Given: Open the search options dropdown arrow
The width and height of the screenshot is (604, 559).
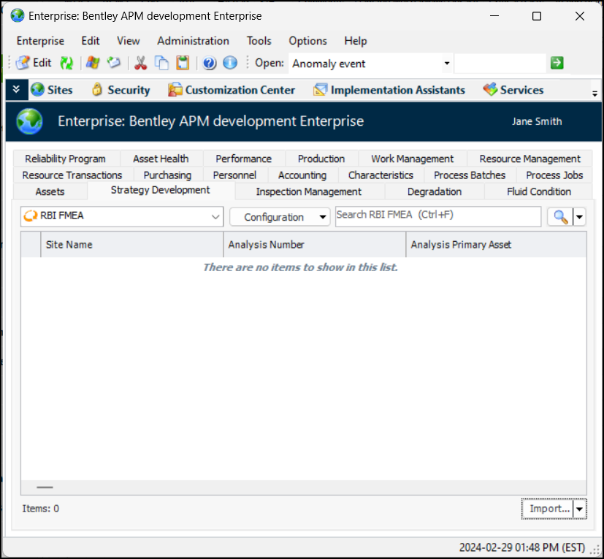Looking at the screenshot, I should [x=579, y=217].
